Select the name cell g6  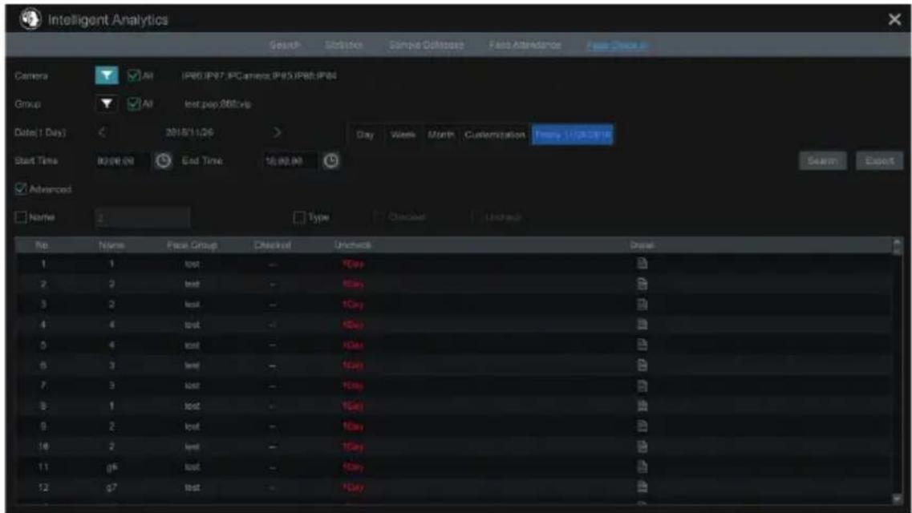[x=111, y=467]
